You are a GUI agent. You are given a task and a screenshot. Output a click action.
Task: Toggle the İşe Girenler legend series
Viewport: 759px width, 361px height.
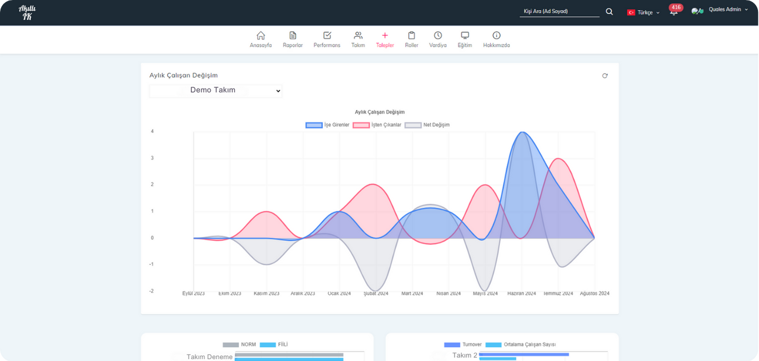[327, 125]
